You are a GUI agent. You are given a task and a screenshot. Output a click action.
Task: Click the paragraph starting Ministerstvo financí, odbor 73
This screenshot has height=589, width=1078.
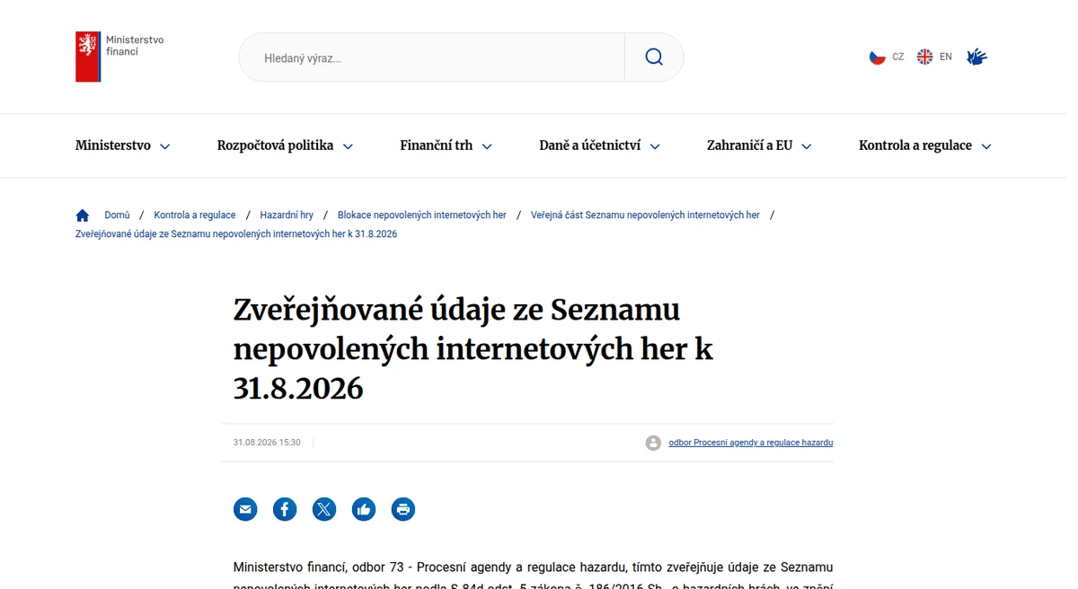(533, 576)
